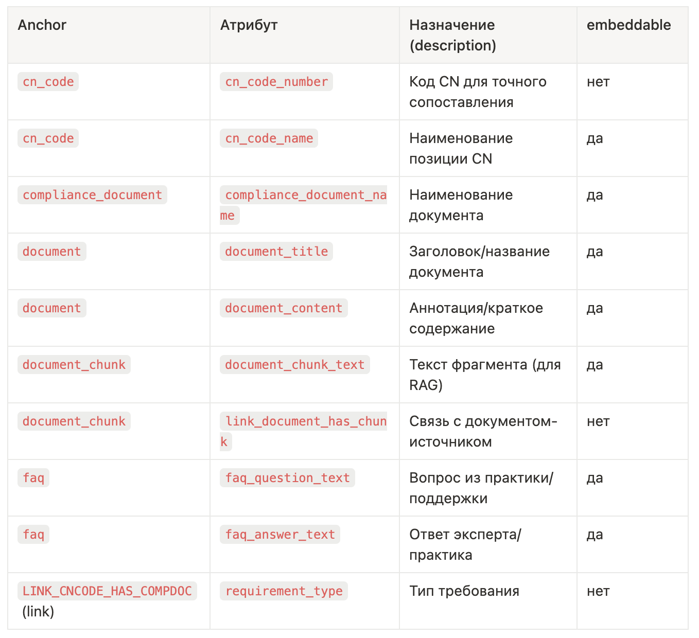The width and height of the screenshot is (699, 638).
Task: Click the 'Связь с документом-источником' cell
Action: pos(483,431)
